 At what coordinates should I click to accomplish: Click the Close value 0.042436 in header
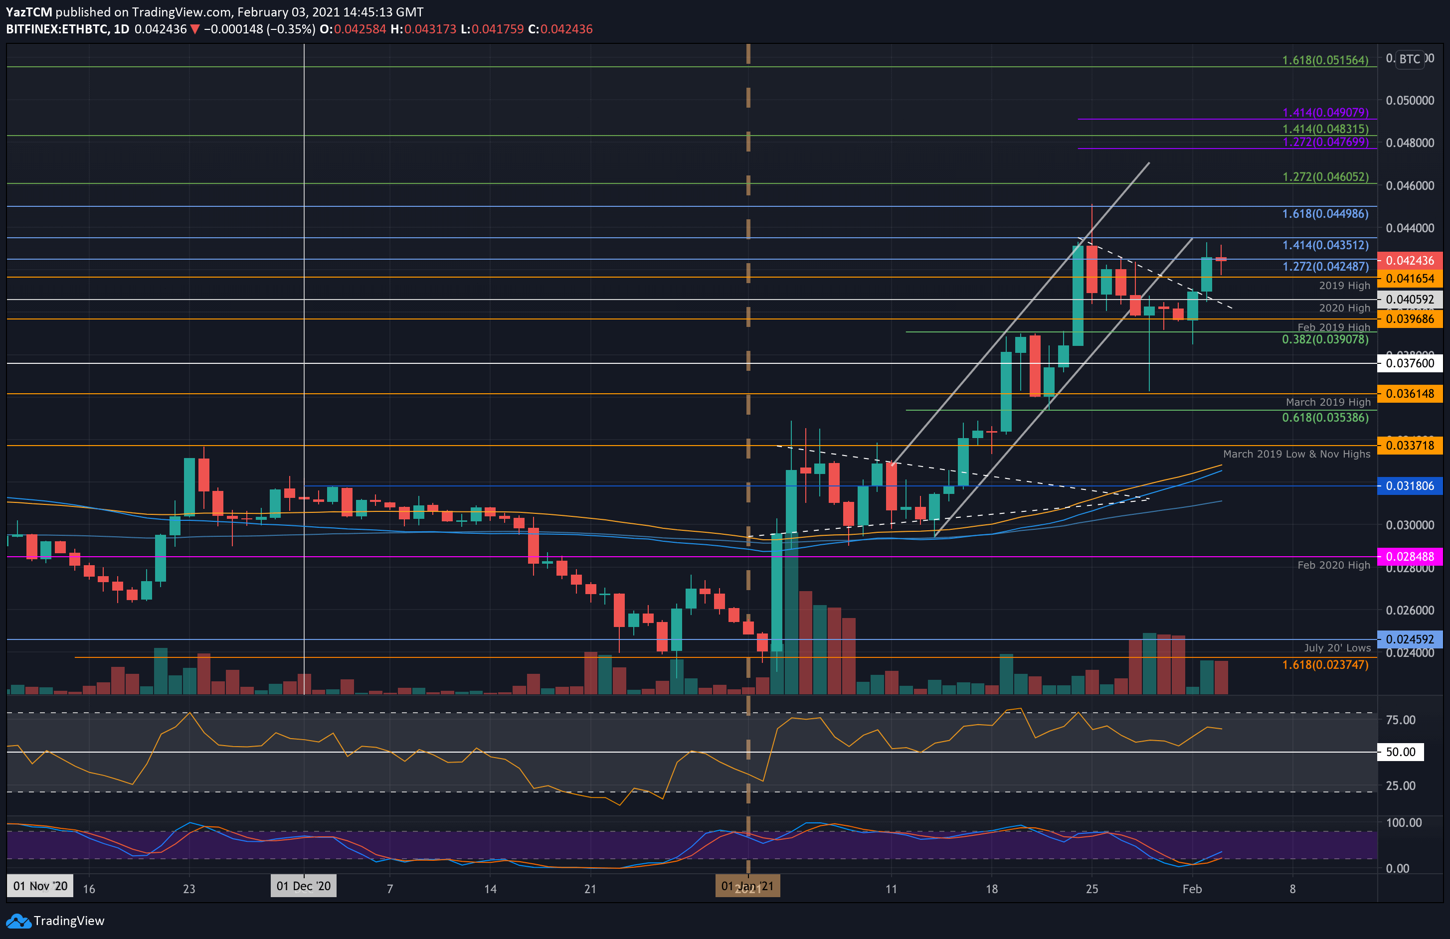pyautogui.click(x=566, y=29)
